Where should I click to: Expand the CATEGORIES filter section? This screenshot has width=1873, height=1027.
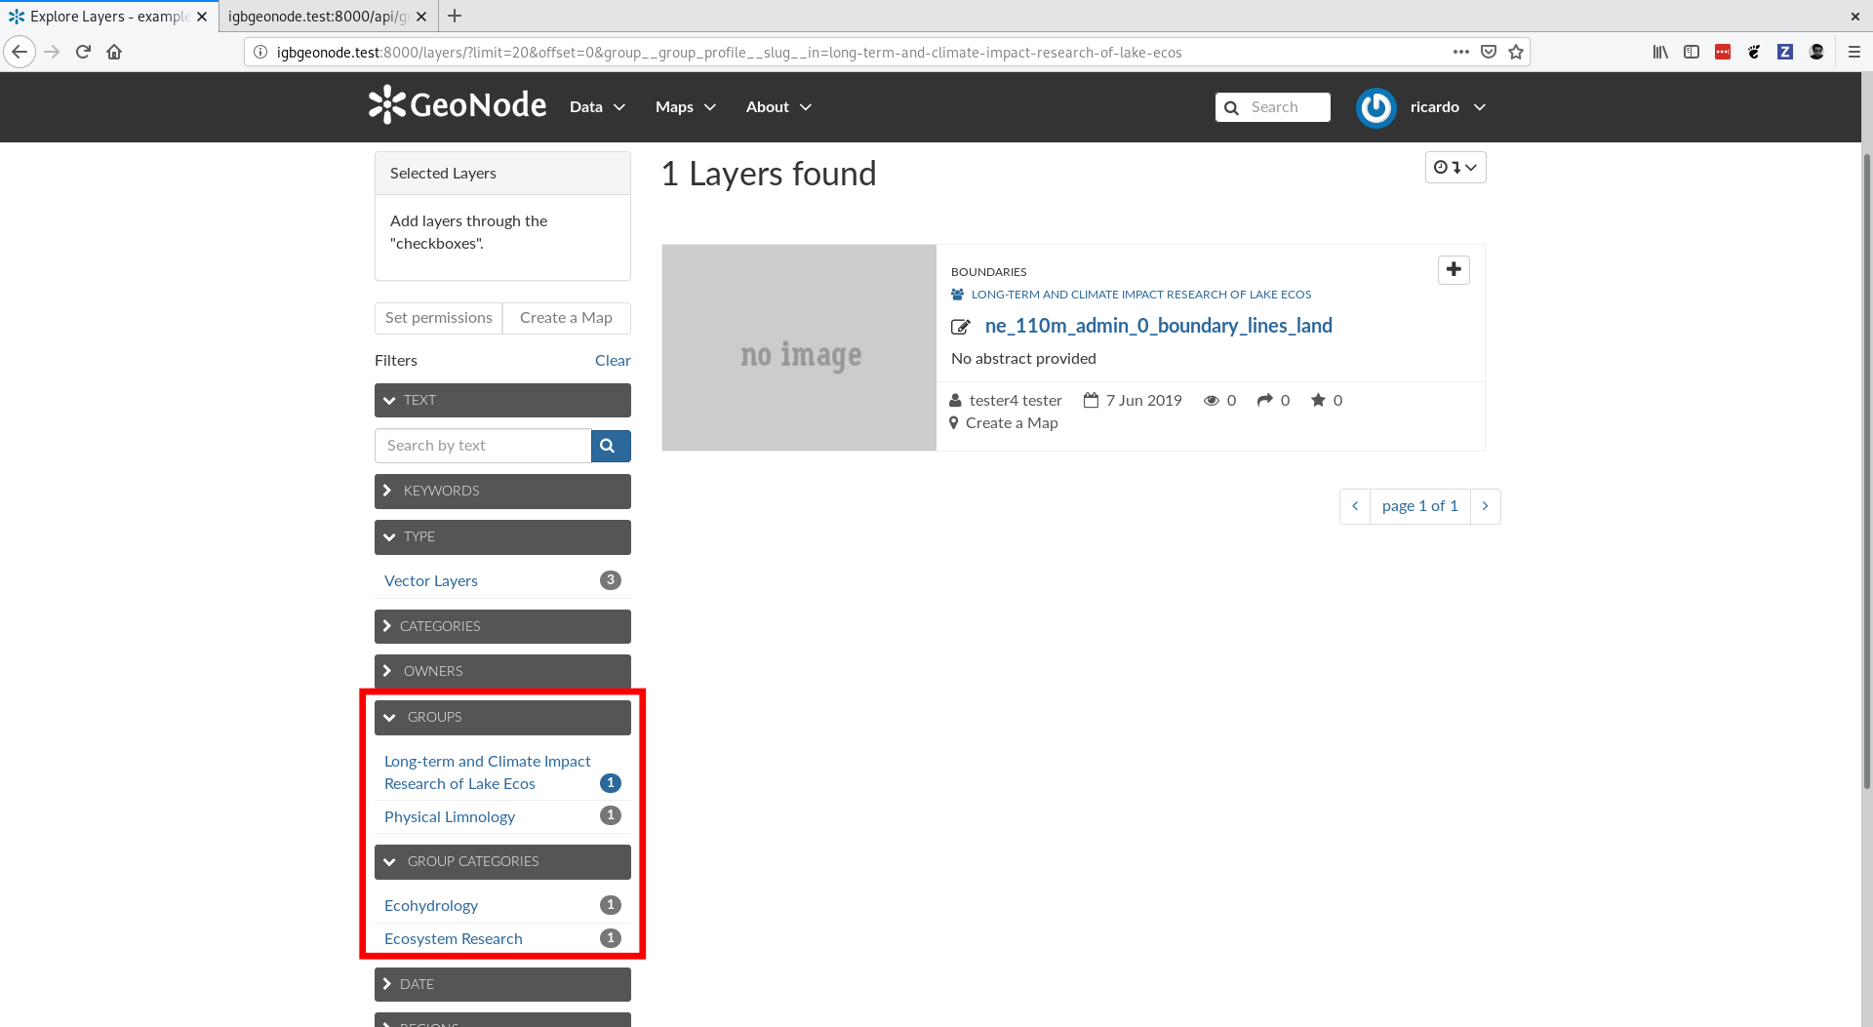click(502, 626)
